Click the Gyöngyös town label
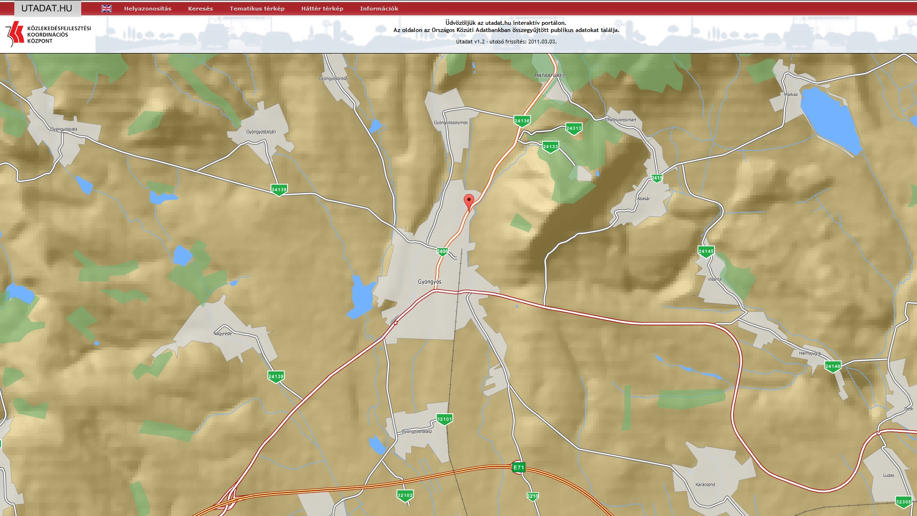 tap(429, 282)
